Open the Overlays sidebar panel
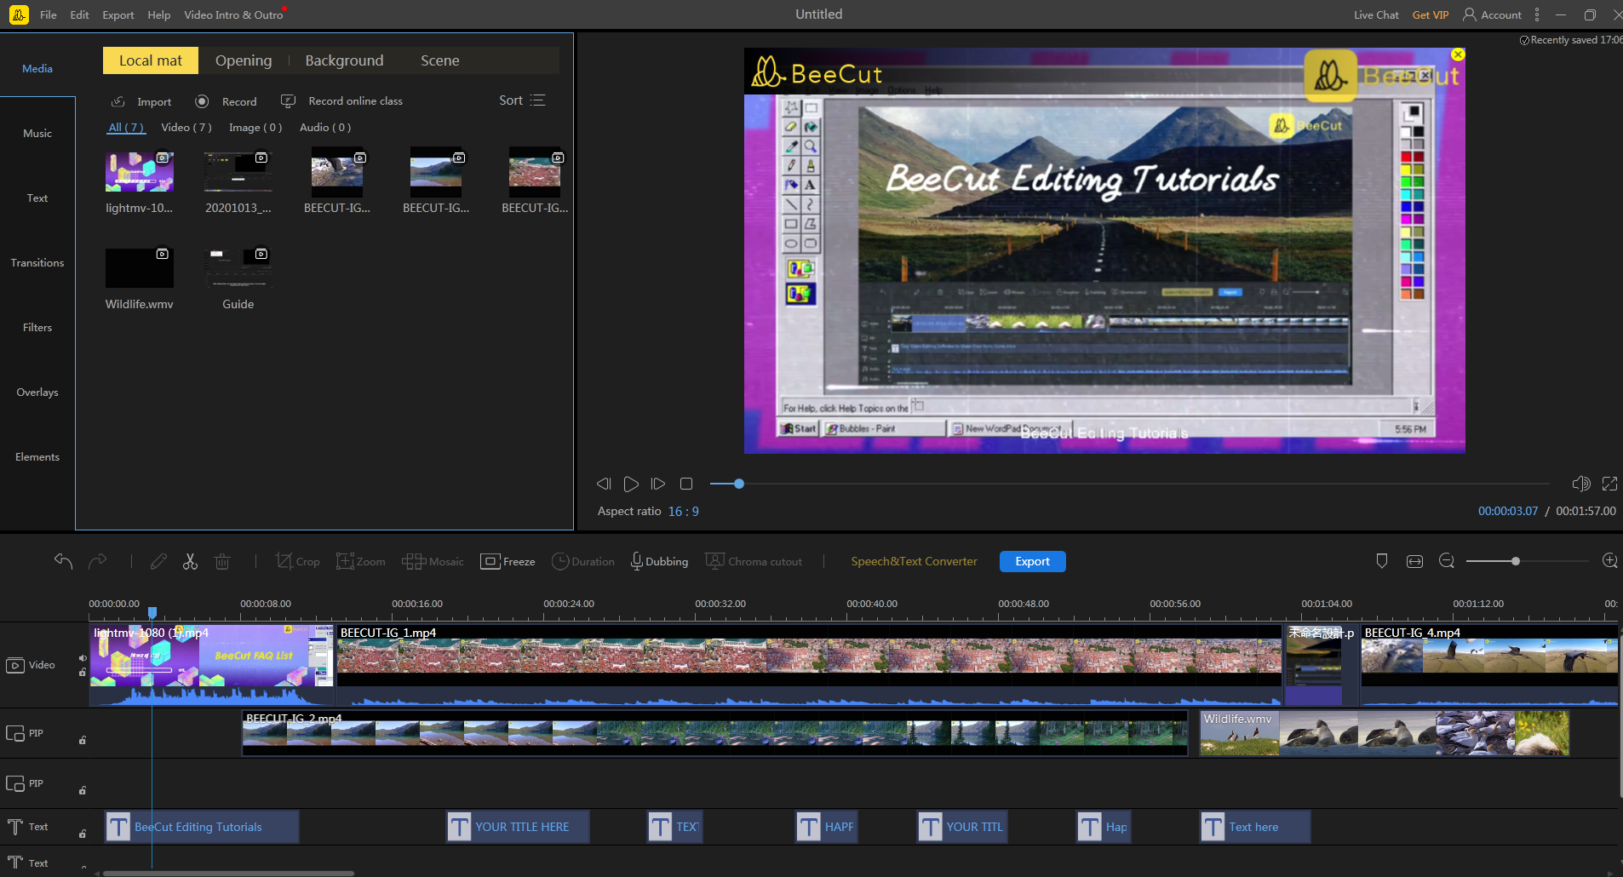The height and width of the screenshot is (877, 1623). coord(37,392)
